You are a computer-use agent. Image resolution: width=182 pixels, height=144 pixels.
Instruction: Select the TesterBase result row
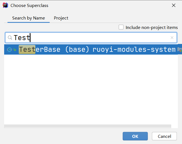[111, 50]
